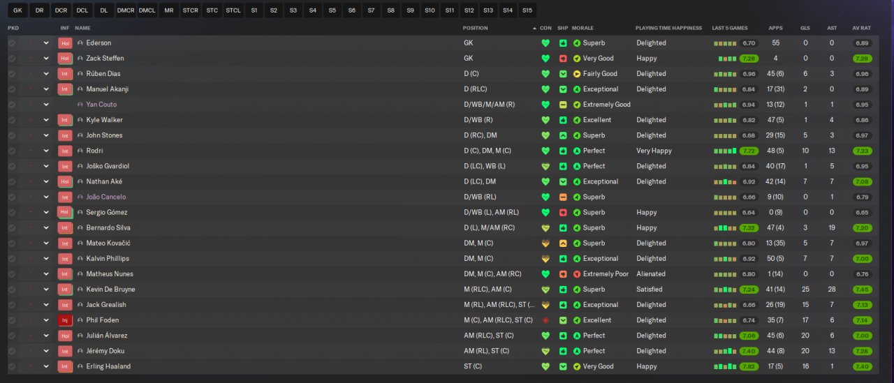Sort by the Playing Time Happiness header

[668, 28]
